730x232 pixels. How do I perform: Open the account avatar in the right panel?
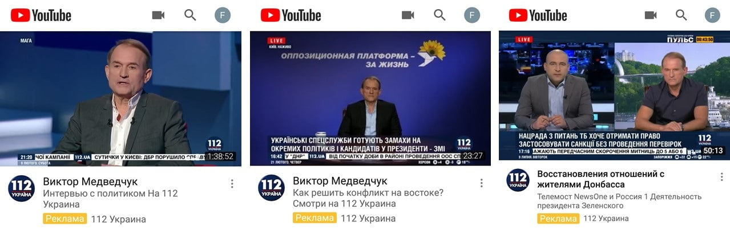pos(712,15)
